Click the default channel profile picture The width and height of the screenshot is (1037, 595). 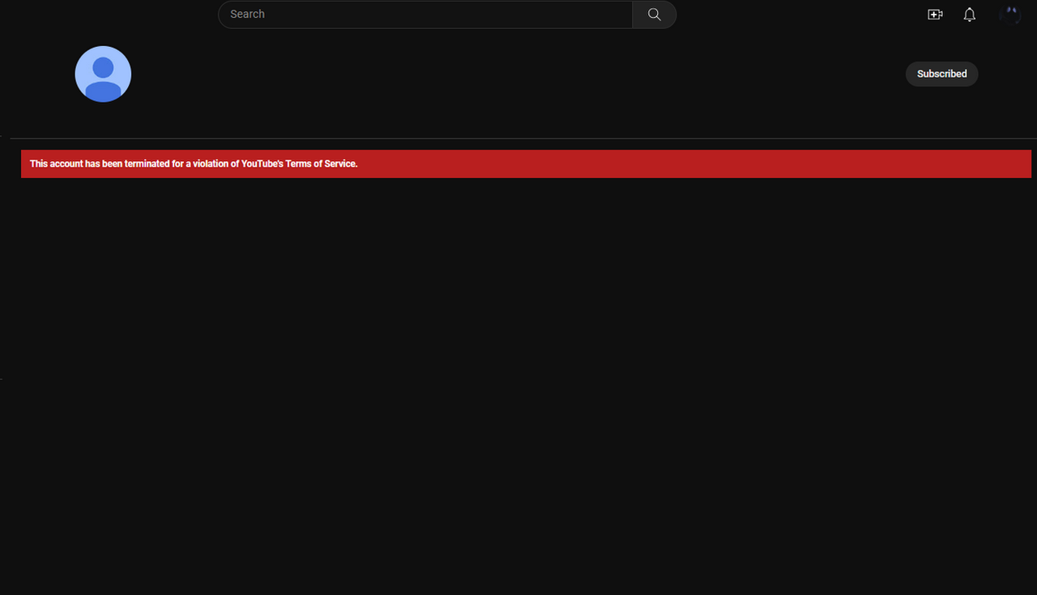(103, 74)
